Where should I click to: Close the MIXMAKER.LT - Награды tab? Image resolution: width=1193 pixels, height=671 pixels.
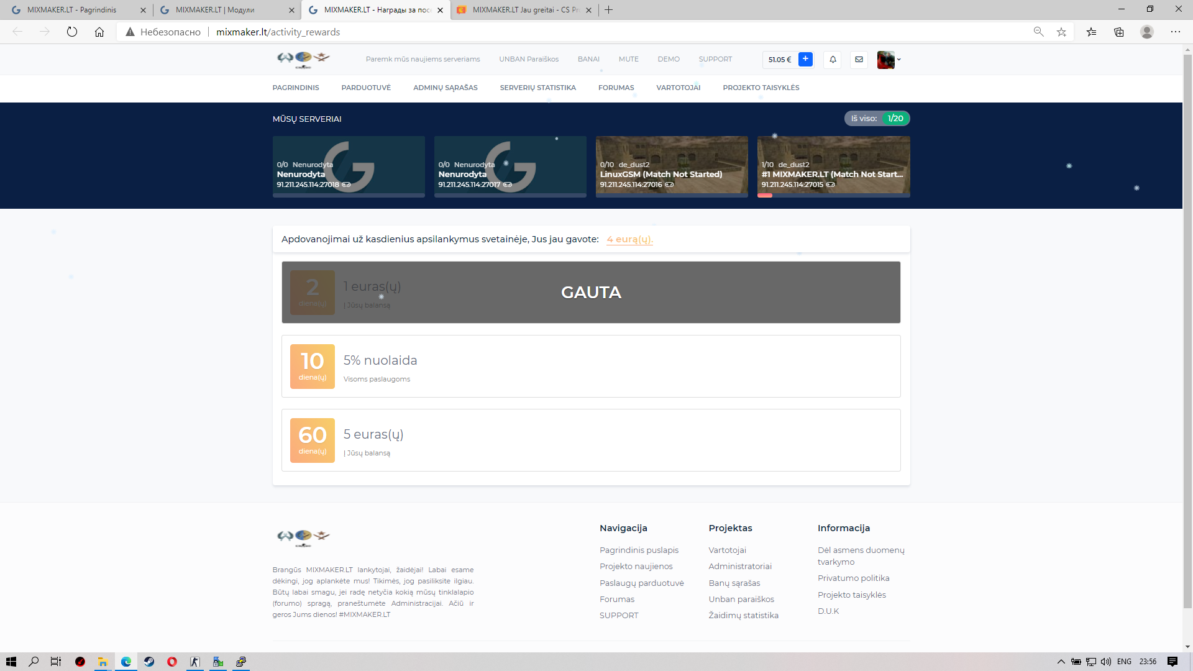point(440,10)
